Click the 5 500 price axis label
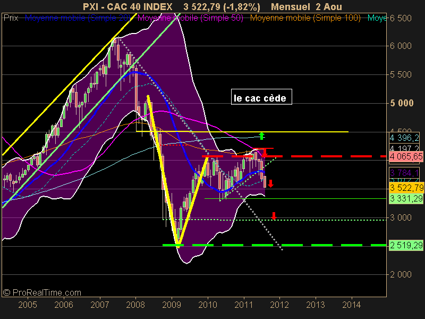This screenshot has width=425, height=319. click(x=401, y=74)
